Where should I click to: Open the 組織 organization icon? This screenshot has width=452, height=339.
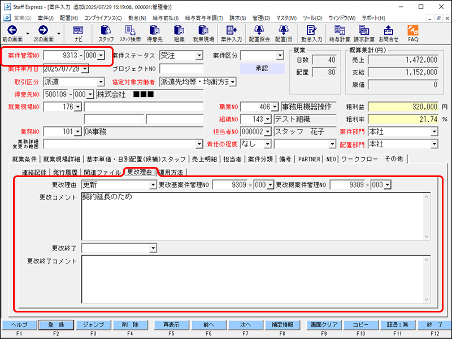[x=179, y=33]
